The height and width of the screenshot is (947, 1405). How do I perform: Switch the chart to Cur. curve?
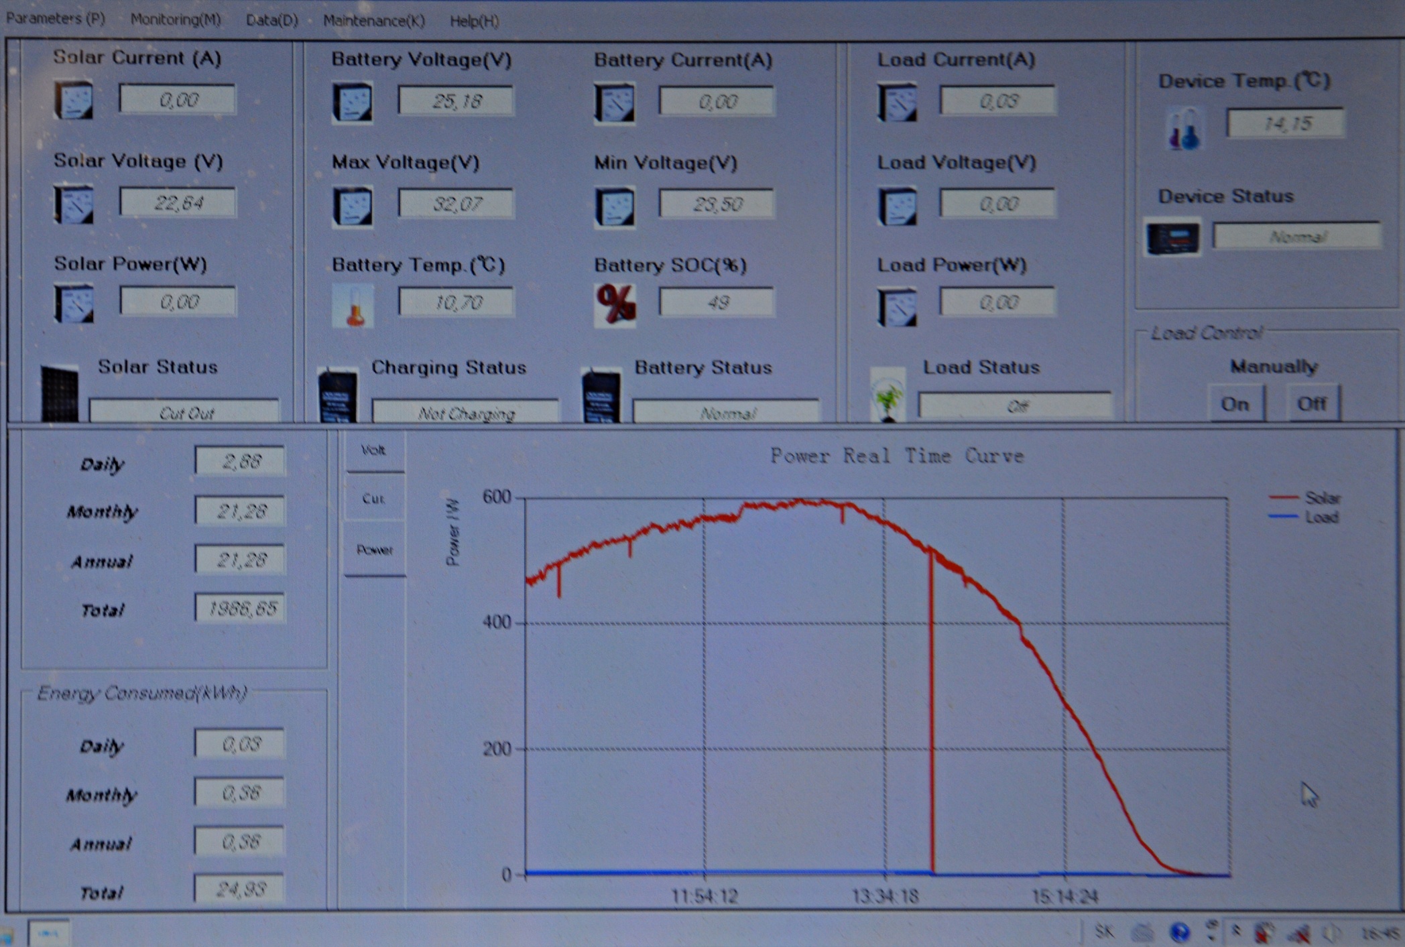pyautogui.click(x=373, y=499)
